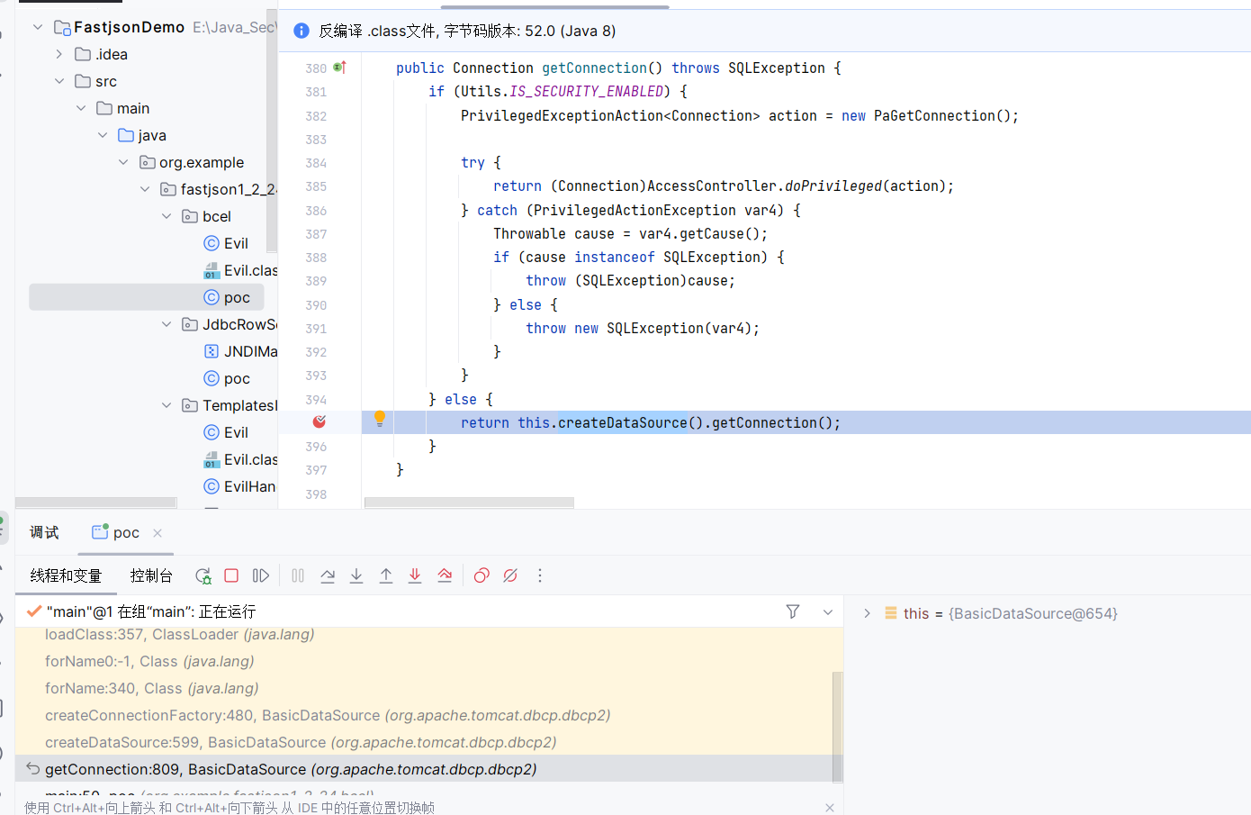
Task: Select the createDataSource:599 frame
Action: tap(423, 742)
